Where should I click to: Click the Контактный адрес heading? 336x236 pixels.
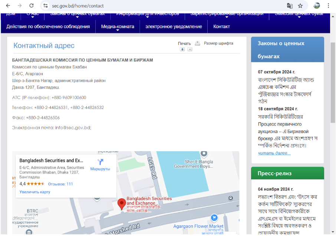[x=44, y=46]
